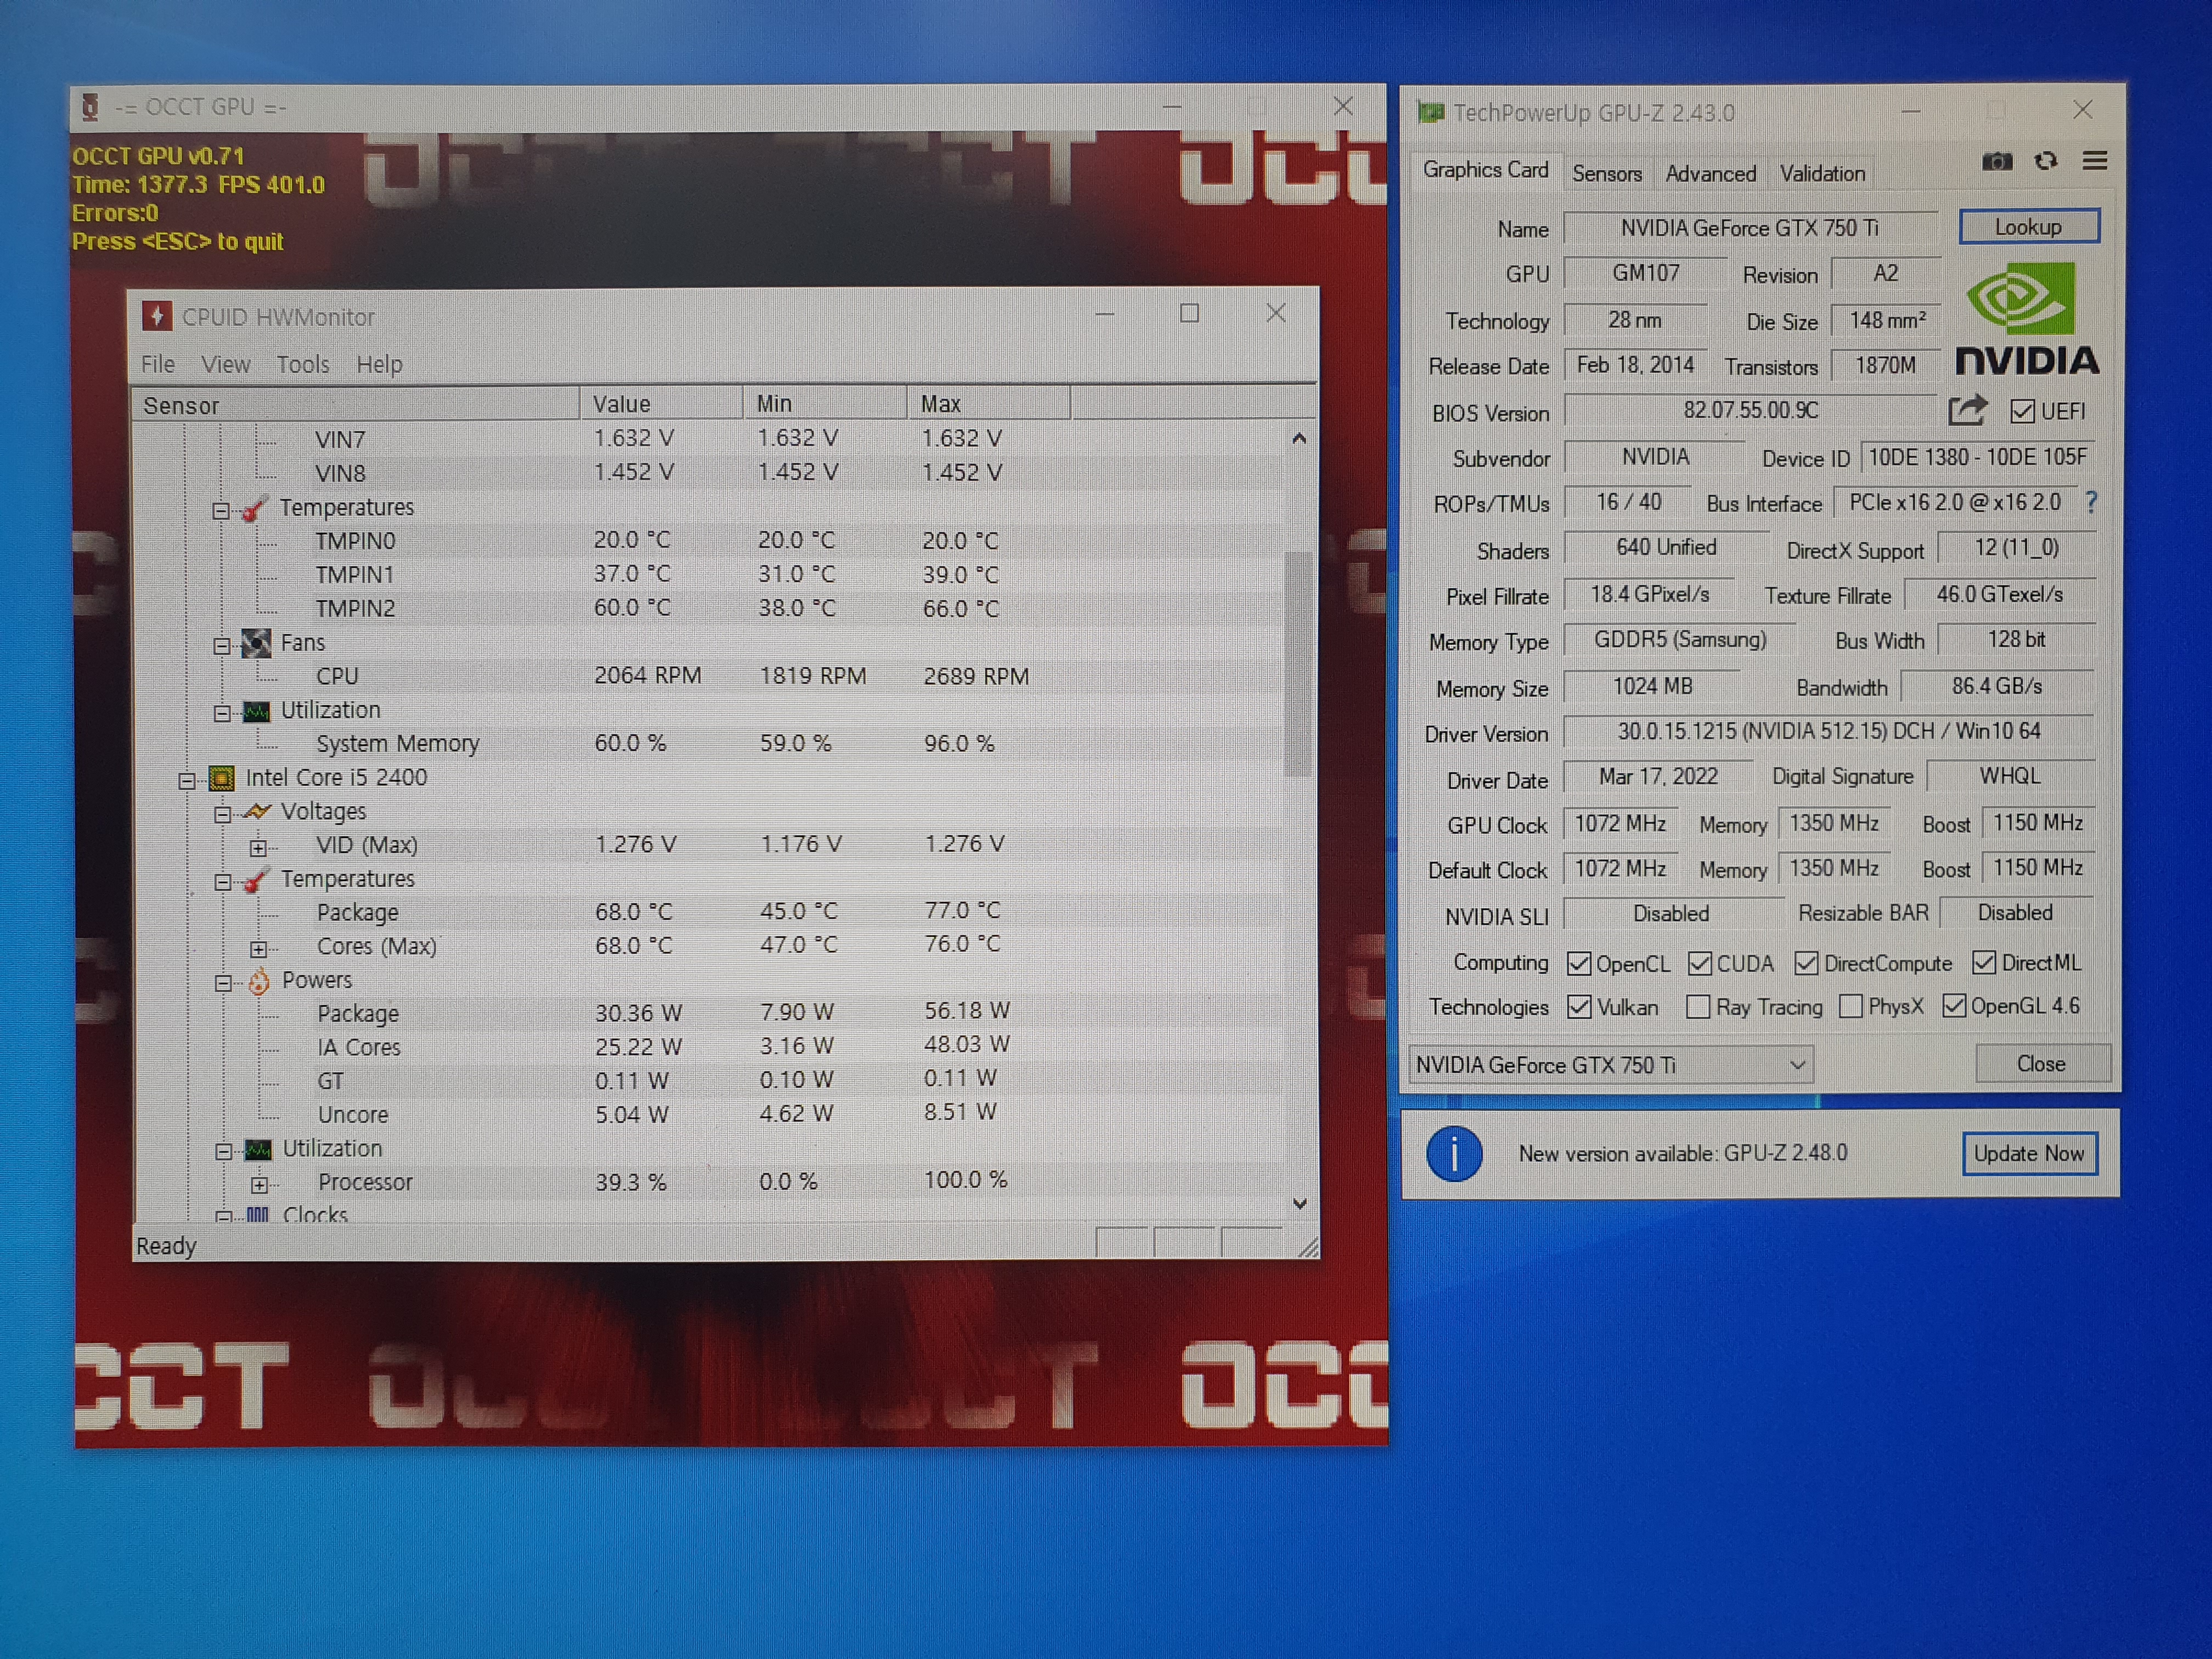
Task: Click the Value column header
Action: [x=661, y=403]
